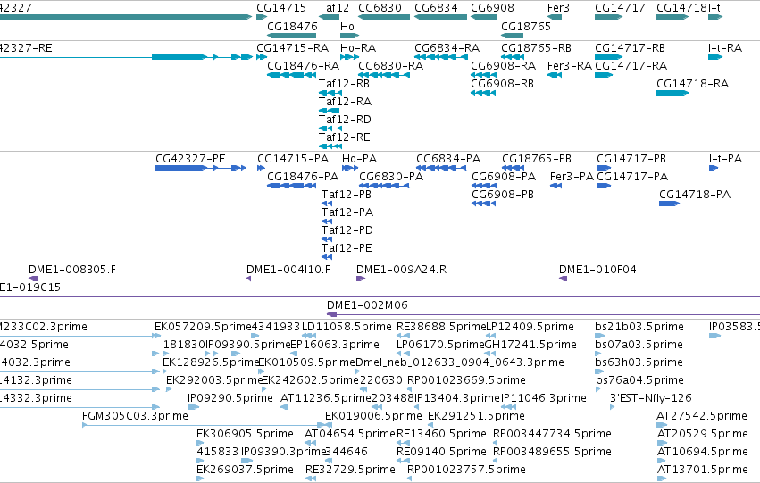
Task: Click the Ho-RA transcript label
Action: (358, 48)
